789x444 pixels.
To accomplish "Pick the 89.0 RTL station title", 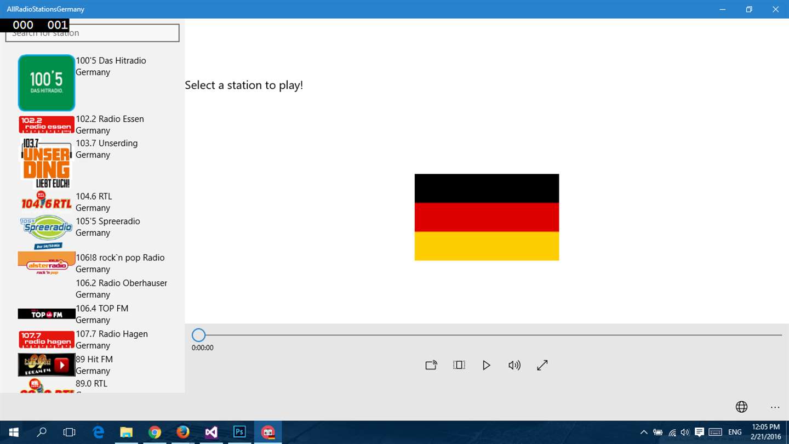I will [x=92, y=384].
